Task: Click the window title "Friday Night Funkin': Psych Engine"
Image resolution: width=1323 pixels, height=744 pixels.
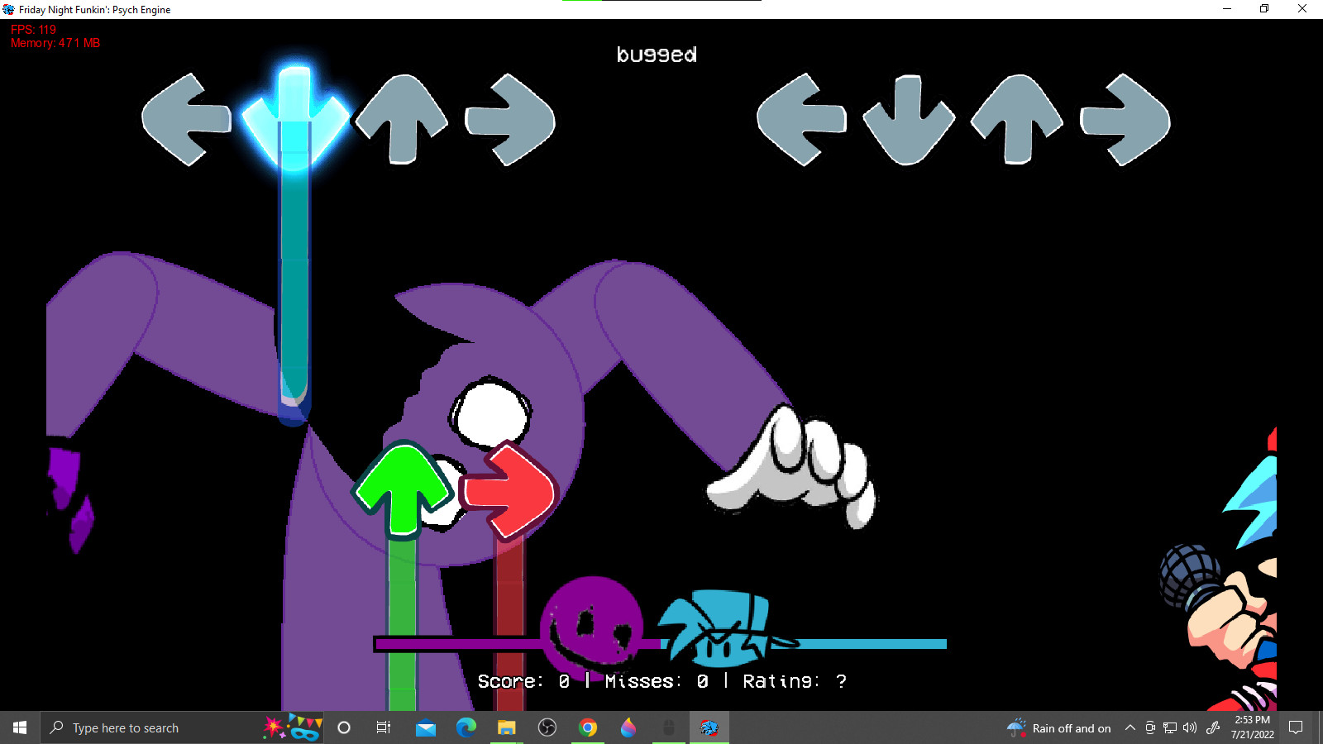Action: (95, 10)
